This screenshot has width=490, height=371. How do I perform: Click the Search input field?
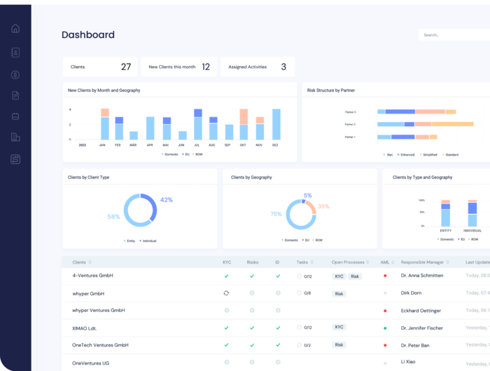(451, 34)
